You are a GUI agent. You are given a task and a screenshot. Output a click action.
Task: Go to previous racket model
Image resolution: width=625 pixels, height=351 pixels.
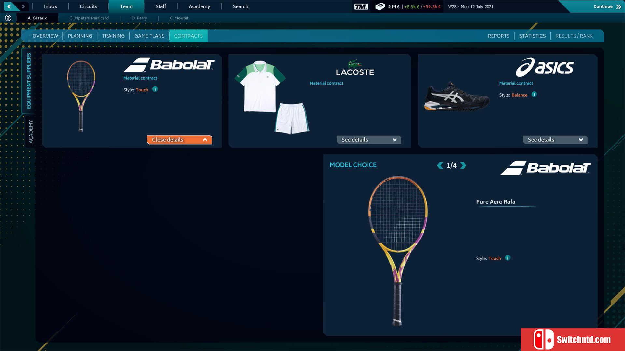coord(440,165)
